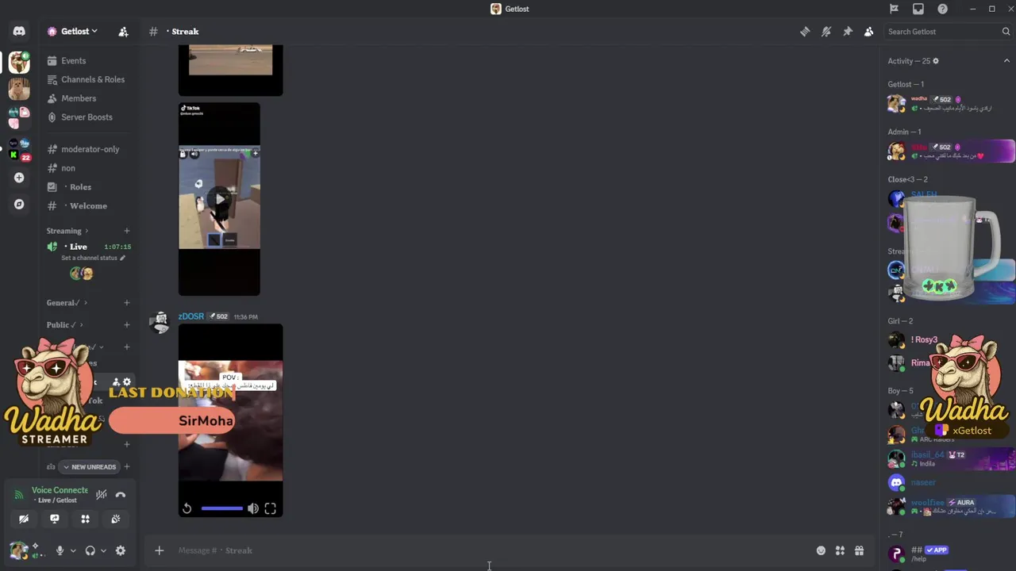Play the TikTok video in chat
This screenshot has width=1016, height=571.
(x=219, y=199)
